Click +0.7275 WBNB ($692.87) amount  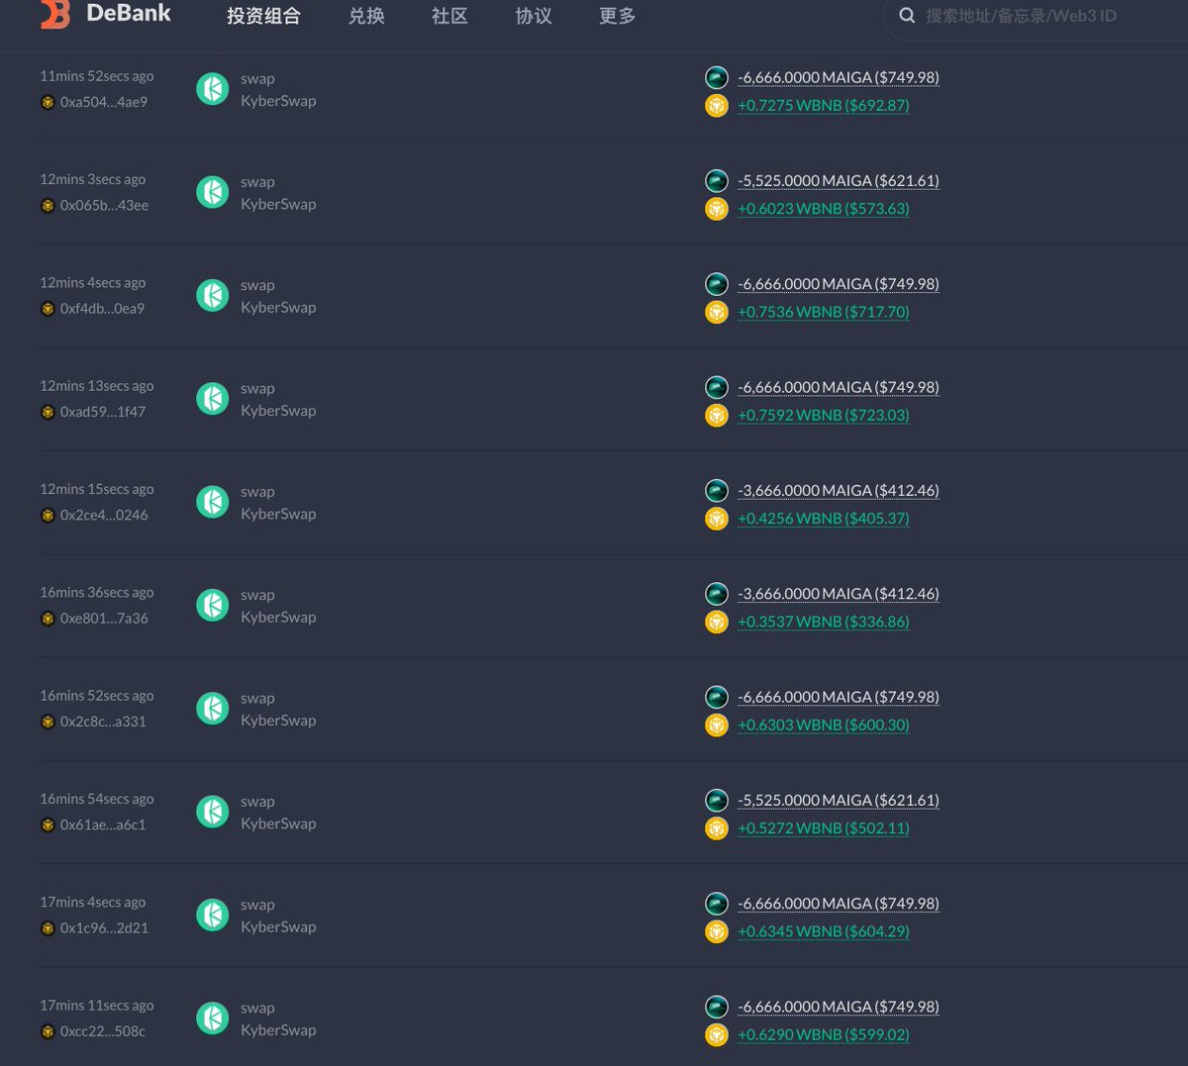coord(824,106)
